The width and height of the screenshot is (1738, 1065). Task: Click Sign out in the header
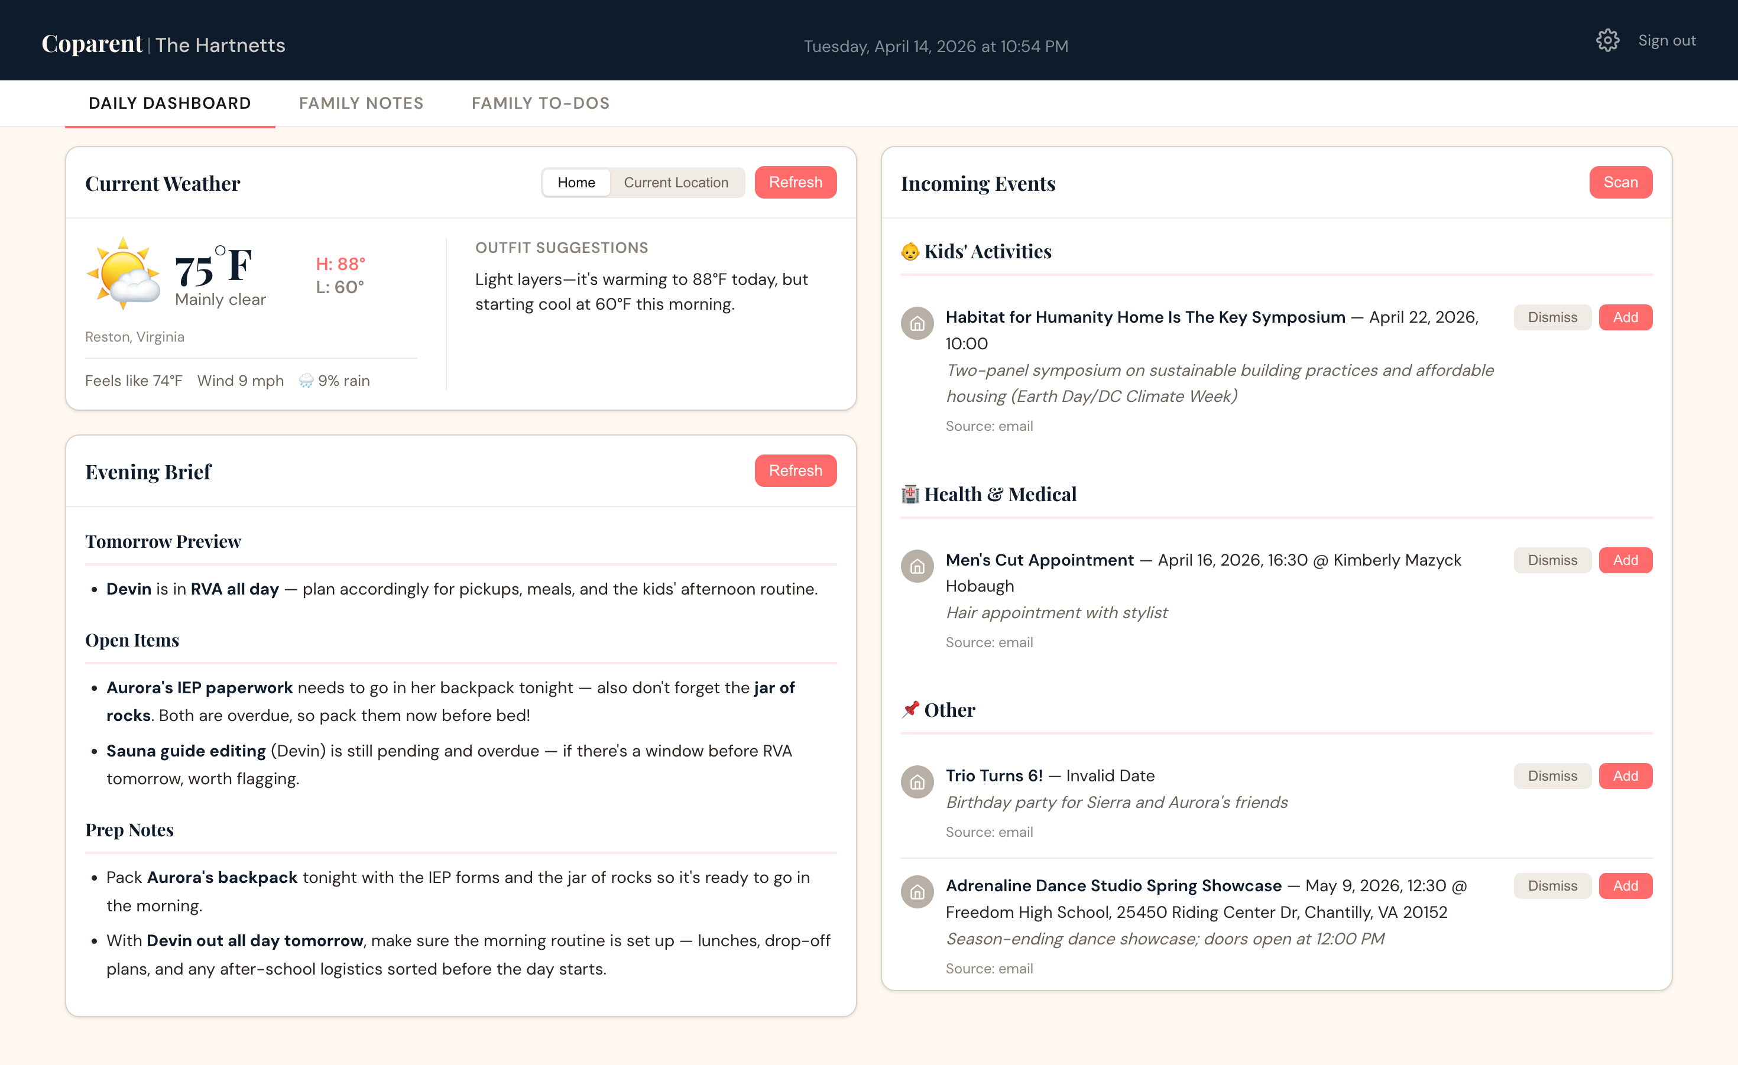1666,40
